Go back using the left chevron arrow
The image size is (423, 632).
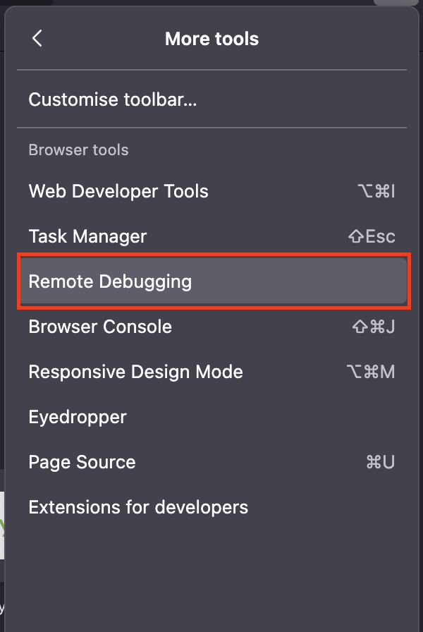[37, 39]
